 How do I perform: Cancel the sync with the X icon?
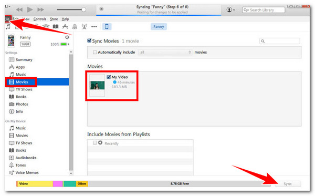pos(102,9)
